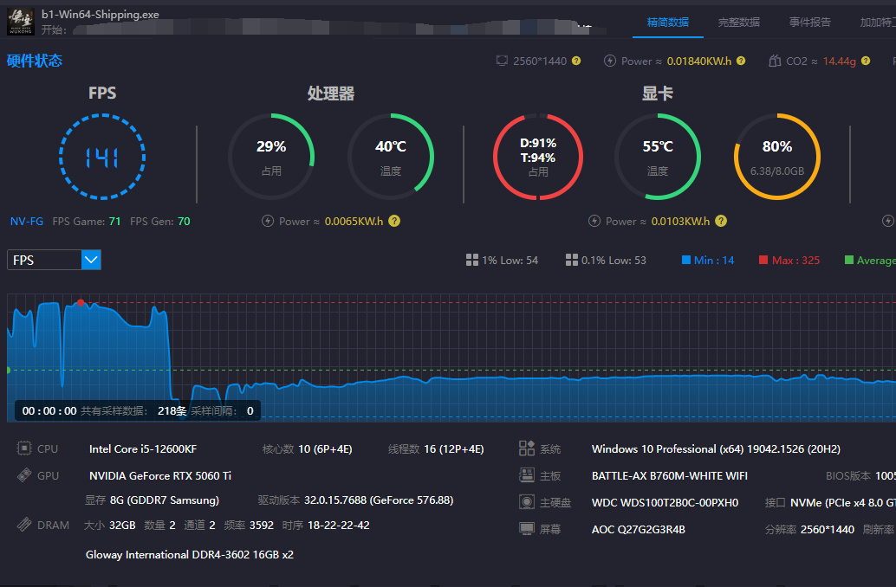Click the NV-FG label
896x587 pixels.
[x=26, y=221]
